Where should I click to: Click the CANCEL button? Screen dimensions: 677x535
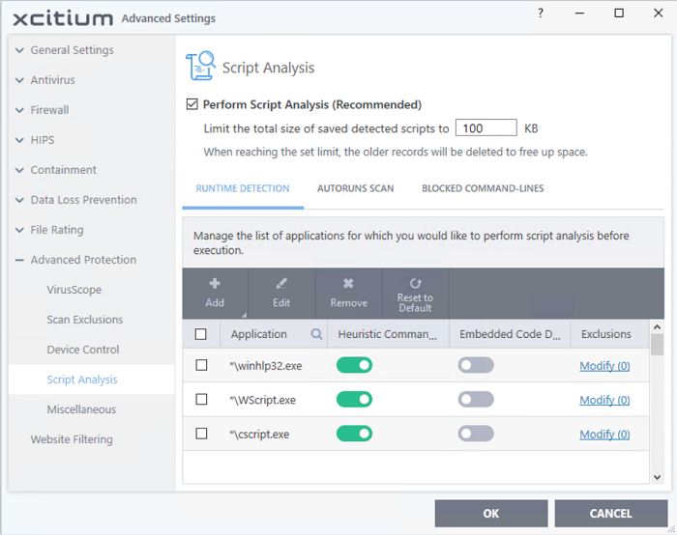click(611, 514)
